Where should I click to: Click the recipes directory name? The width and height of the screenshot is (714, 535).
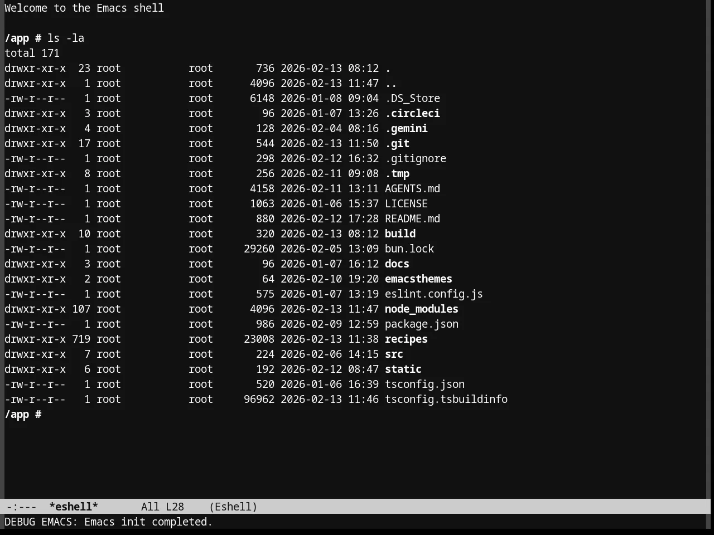406,339
